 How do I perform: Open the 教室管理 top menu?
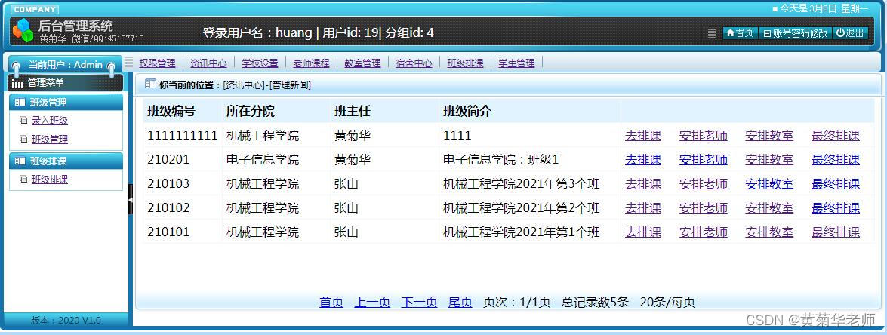point(362,63)
